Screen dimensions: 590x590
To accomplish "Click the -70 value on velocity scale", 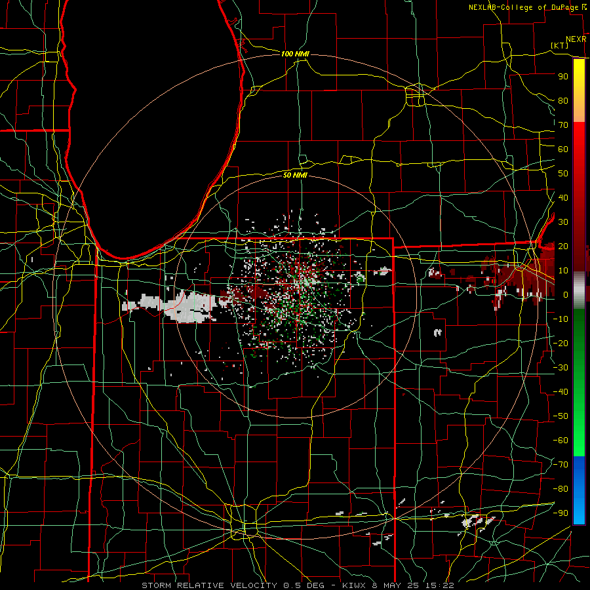I will 561,465.
